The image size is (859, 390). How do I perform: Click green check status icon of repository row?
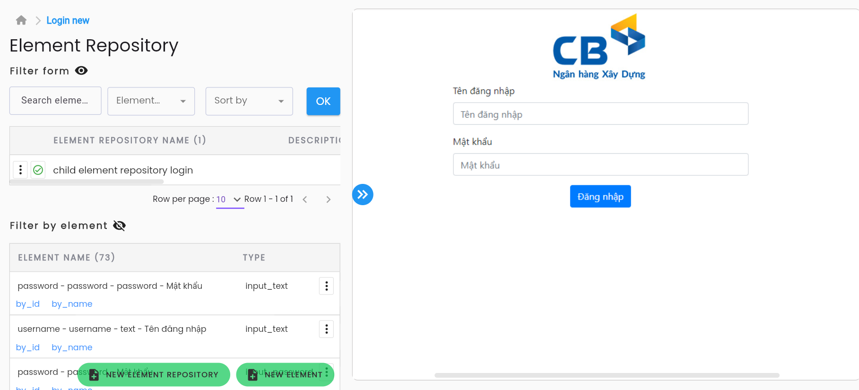pyautogui.click(x=38, y=170)
